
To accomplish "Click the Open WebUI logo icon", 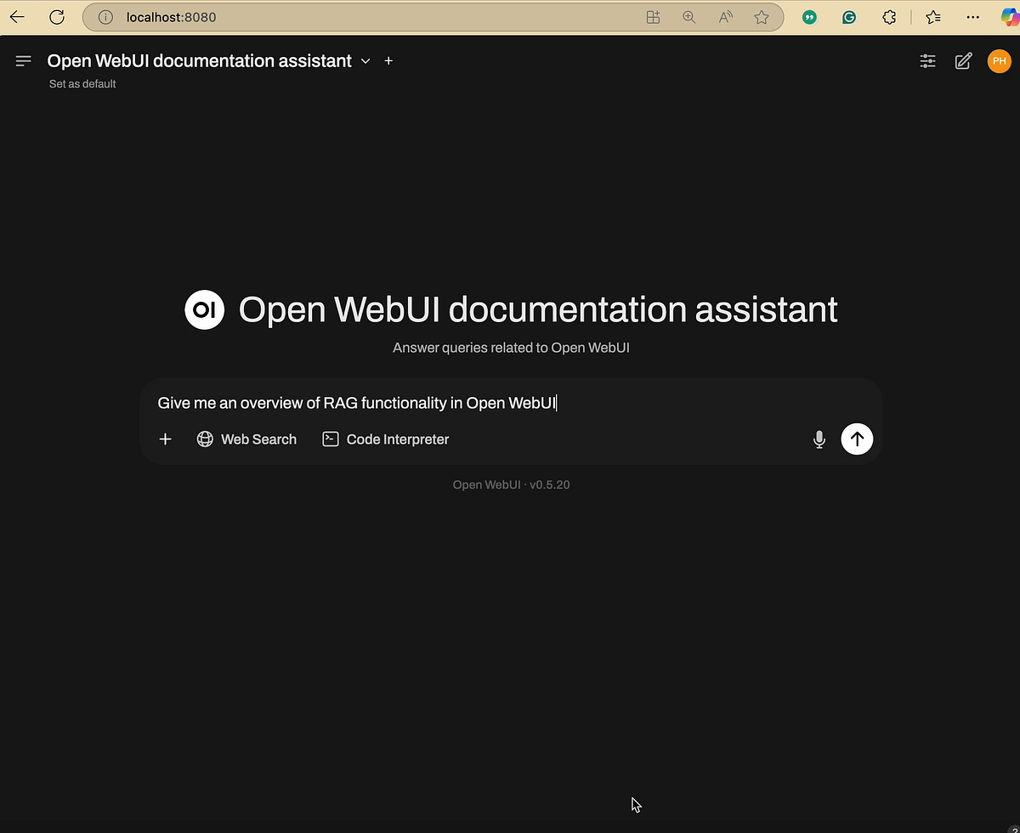I will point(204,309).
